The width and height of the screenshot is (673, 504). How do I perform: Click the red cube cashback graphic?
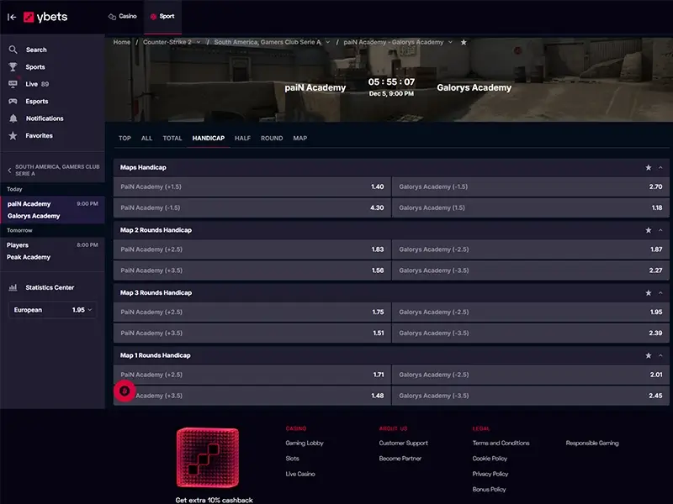click(x=208, y=458)
